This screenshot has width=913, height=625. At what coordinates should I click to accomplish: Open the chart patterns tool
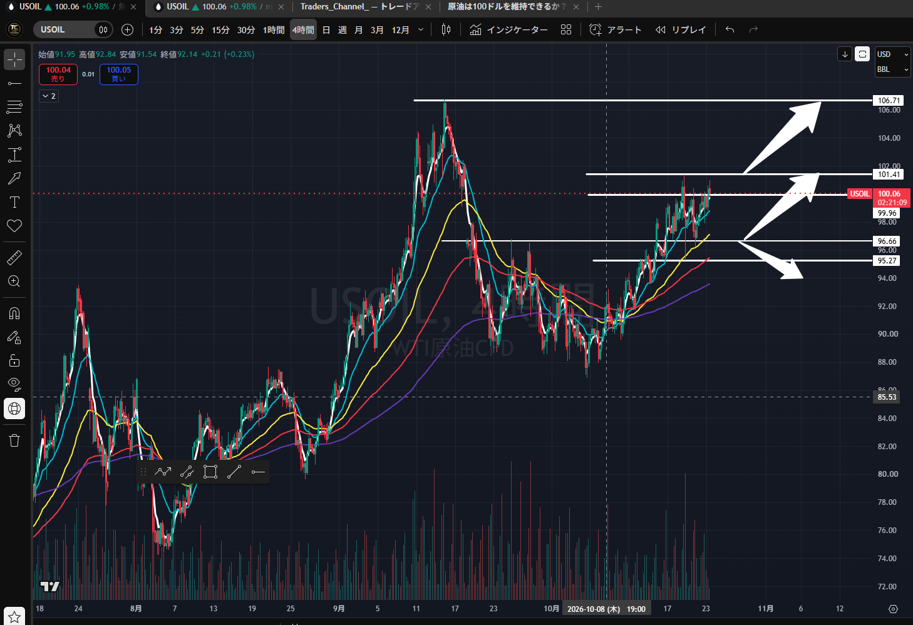click(x=14, y=131)
